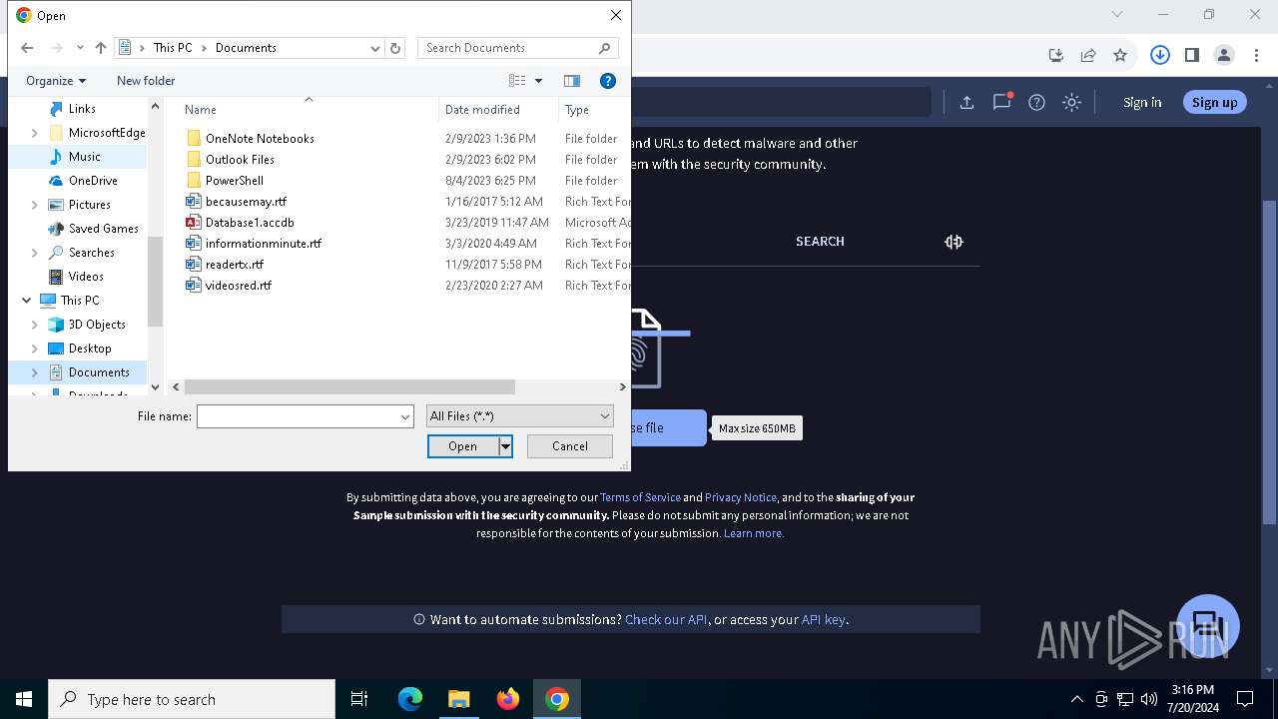Change view layout icon
This screenshot has width=1278, height=719.
click(517, 81)
